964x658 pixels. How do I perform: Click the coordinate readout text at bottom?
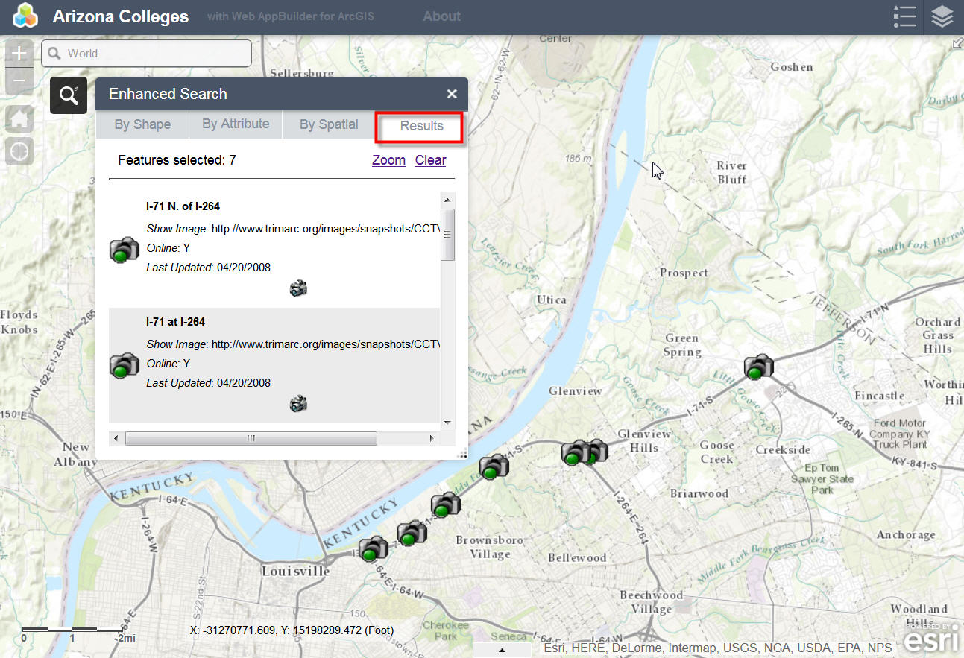coord(292,630)
